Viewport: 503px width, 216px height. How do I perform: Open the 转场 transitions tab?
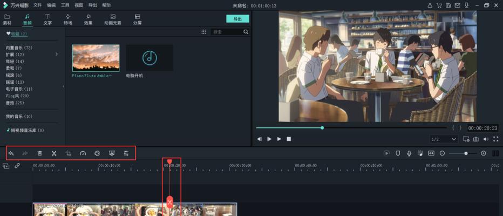point(67,19)
